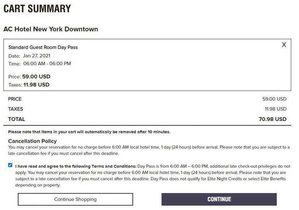Click the taxes amount 11.98 USD
This screenshot has height=210, width=299.
pos(36,85)
